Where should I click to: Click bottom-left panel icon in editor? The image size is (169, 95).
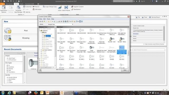coord(40,70)
